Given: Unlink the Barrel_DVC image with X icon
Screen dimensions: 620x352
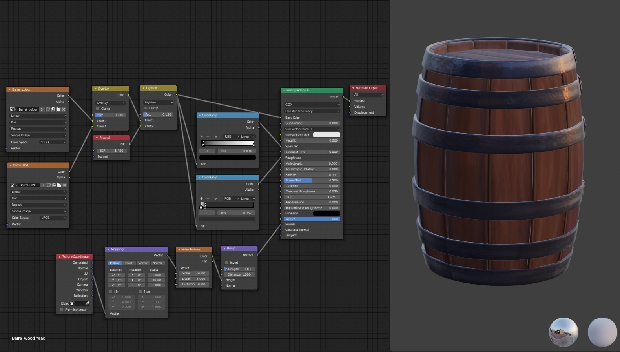Looking at the screenshot, I should (x=64, y=185).
